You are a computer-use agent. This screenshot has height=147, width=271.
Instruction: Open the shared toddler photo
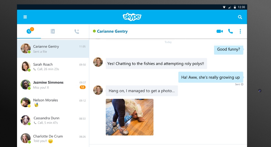pyautogui.click(x=129, y=117)
